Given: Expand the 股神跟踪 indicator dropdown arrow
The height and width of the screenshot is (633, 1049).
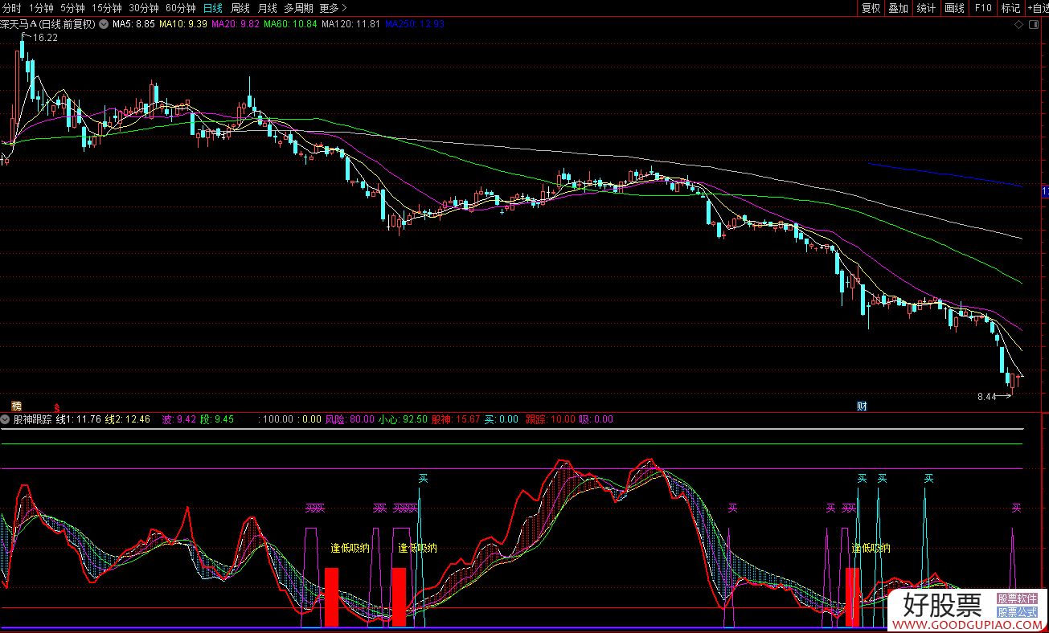Looking at the screenshot, I should coord(6,419).
